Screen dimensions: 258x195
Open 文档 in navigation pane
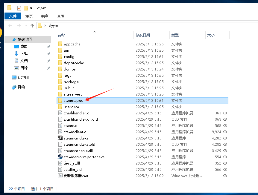pos(24,61)
